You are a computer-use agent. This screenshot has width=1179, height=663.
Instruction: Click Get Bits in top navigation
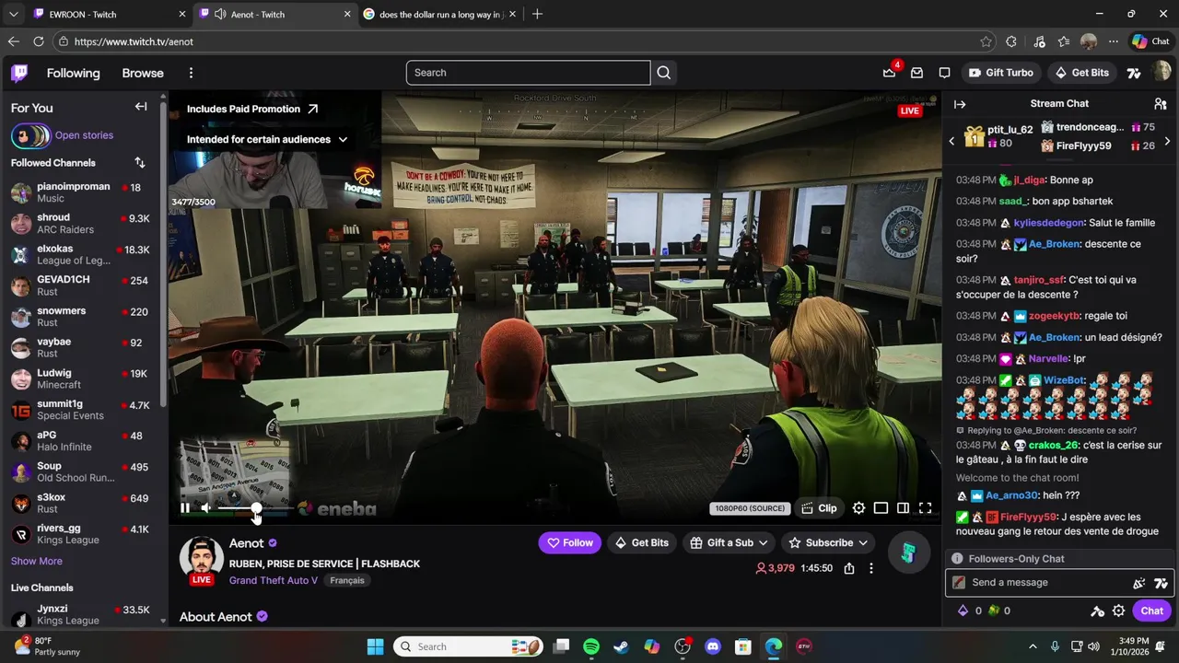pos(1082,73)
